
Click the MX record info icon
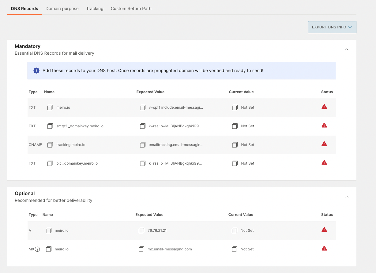click(x=37, y=249)
